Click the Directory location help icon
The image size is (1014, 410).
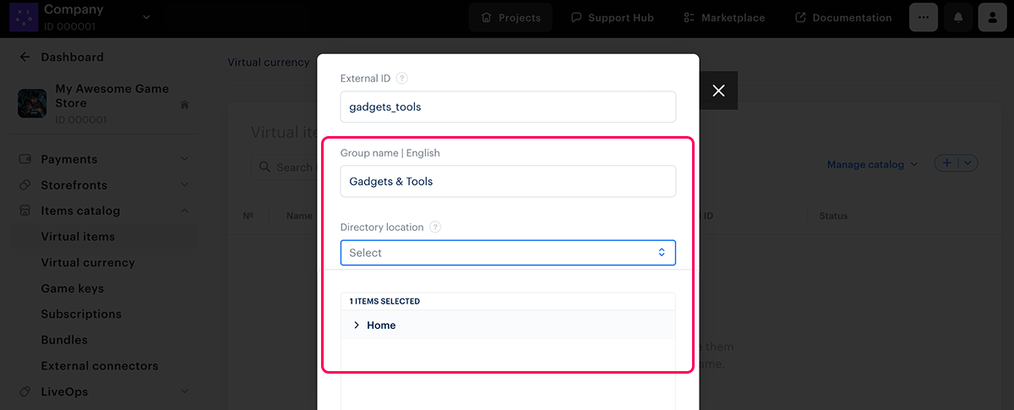point(435,227)
